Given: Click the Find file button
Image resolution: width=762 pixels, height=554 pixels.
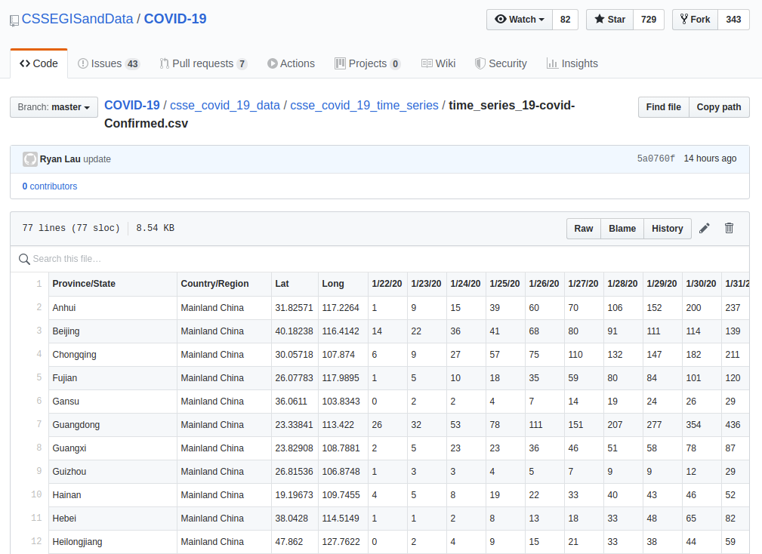Looking at the screenshot, I should click(x=663, y=107).
